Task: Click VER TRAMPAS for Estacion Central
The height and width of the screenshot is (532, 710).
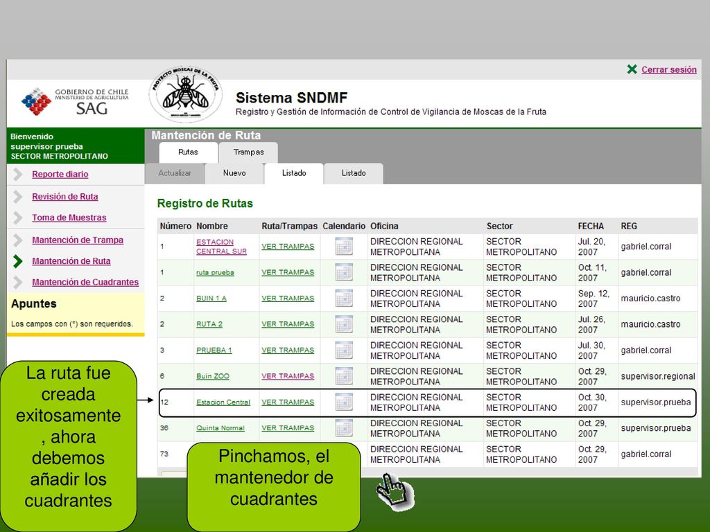Action: 288,402
